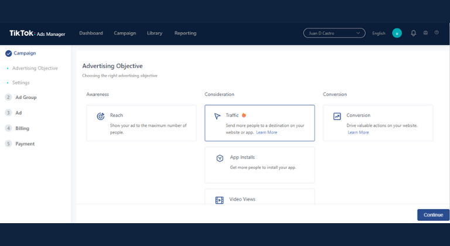
Task: Open the notifications bell
Action: point(414,33)
